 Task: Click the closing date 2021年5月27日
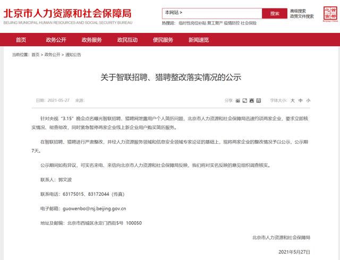point(294,252)
